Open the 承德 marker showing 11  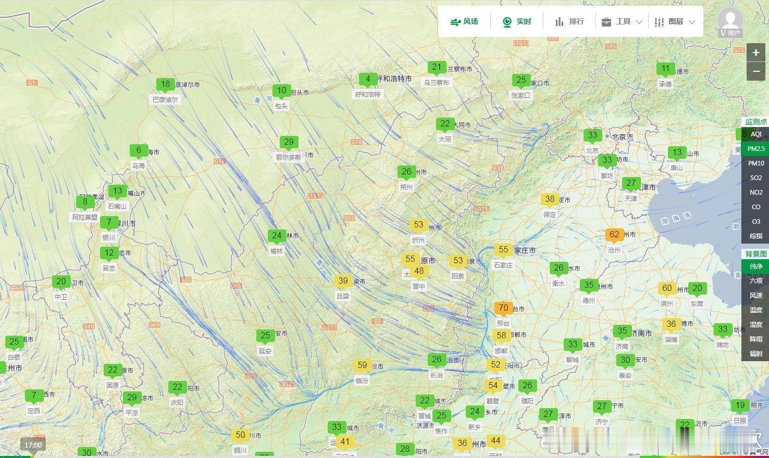click(x=665, y=69)
